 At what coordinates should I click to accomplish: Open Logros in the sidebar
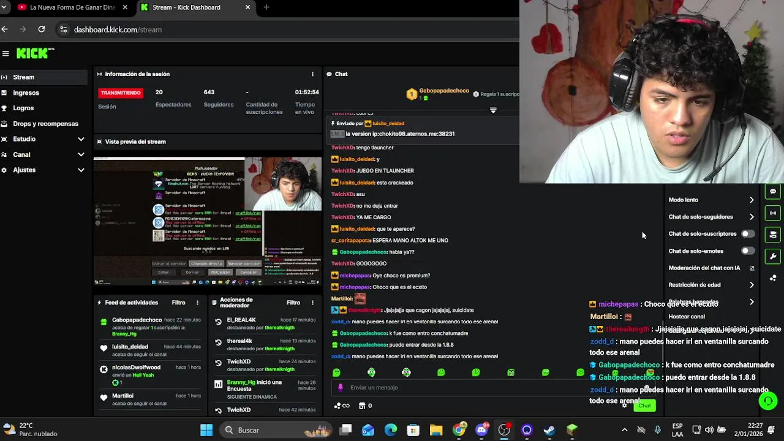click(44, 108)
